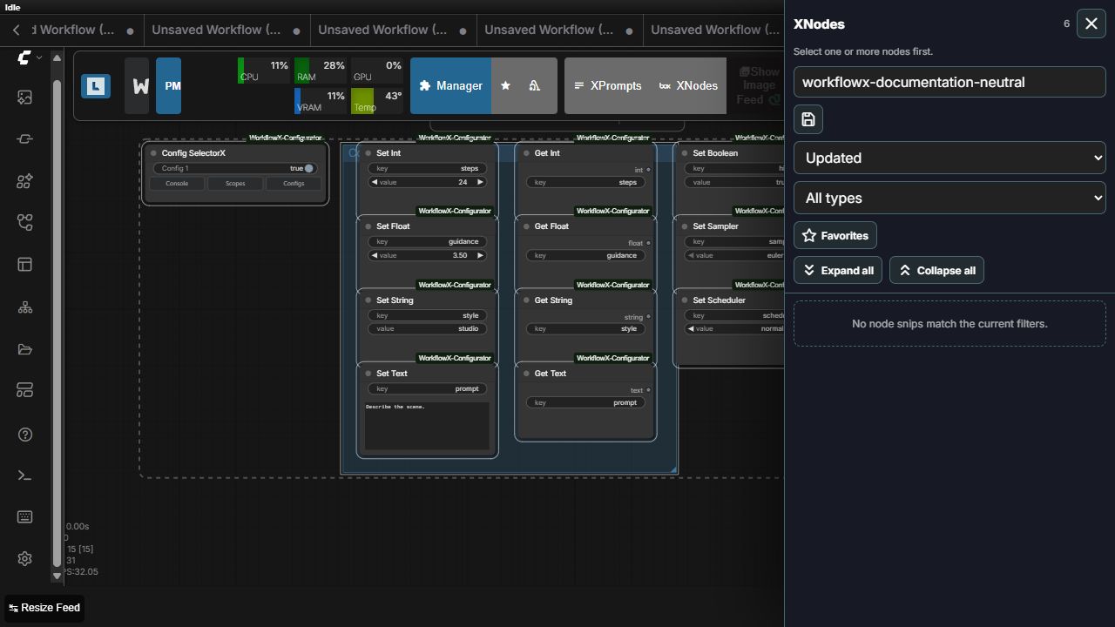The image size is (1115, 627).
Task: Open the Set Sampler value selector
Action: click(734, 255)
